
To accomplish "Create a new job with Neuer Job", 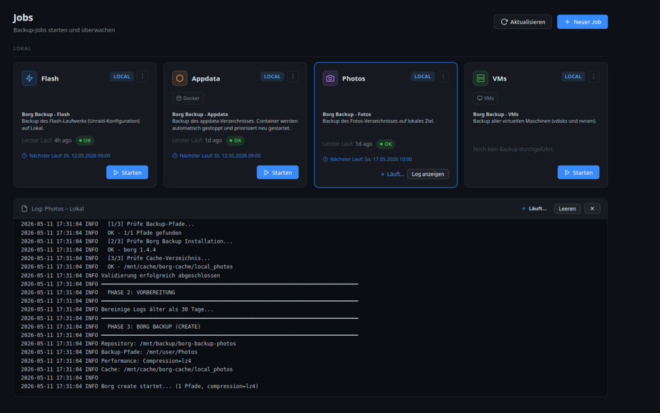I will pyautogui.click(x=582, y=22).
